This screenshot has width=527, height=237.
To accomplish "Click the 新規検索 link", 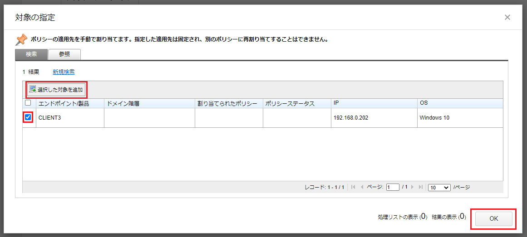I will click(64, 72).
